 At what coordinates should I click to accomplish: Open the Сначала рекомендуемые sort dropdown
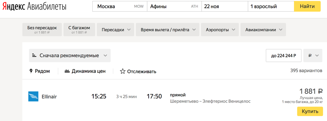pos(70,56)
